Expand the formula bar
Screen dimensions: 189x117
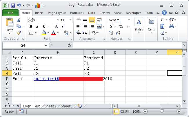[184, 45]
